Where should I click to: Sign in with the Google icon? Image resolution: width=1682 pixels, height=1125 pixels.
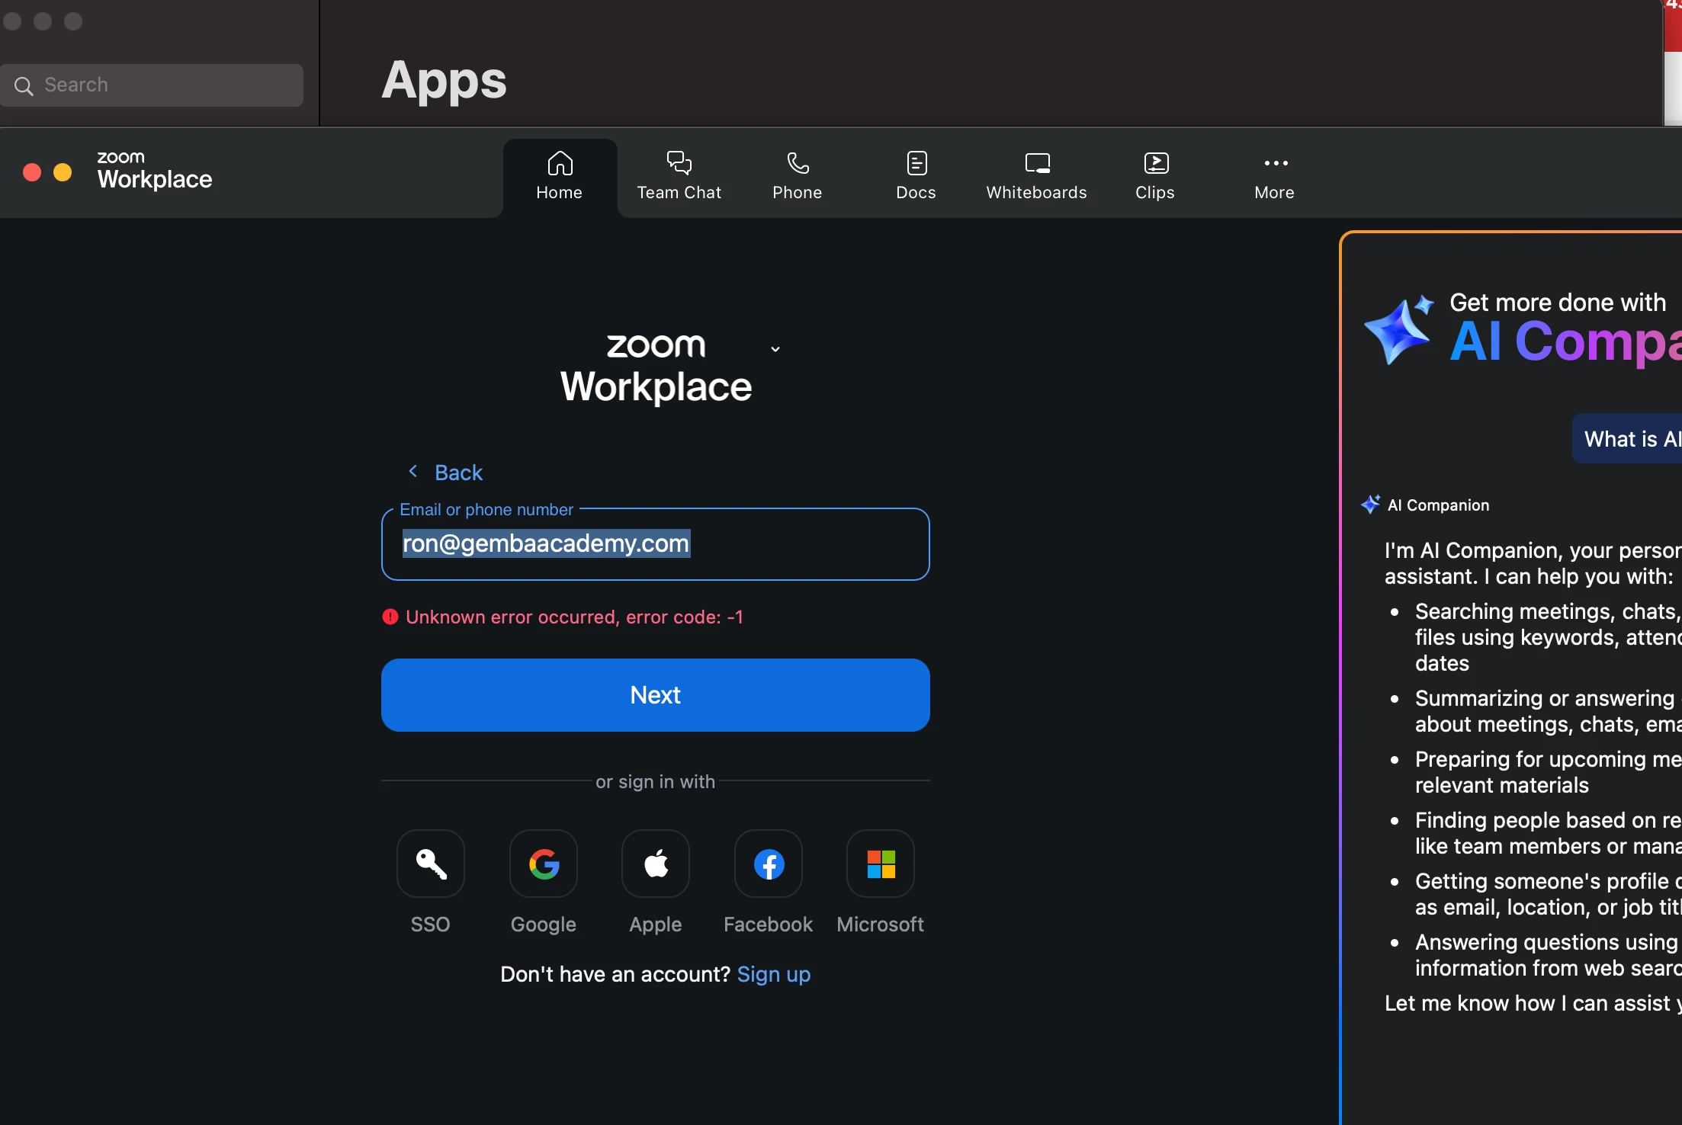point(543,864)
